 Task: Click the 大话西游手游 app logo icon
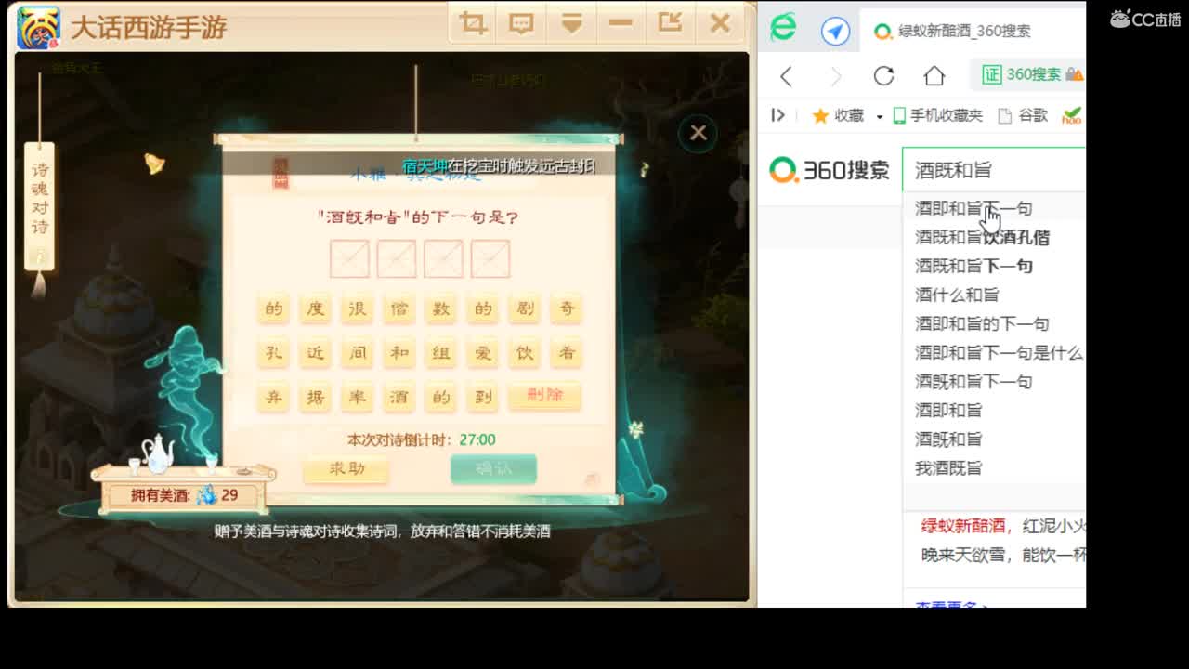pos(38,27)
